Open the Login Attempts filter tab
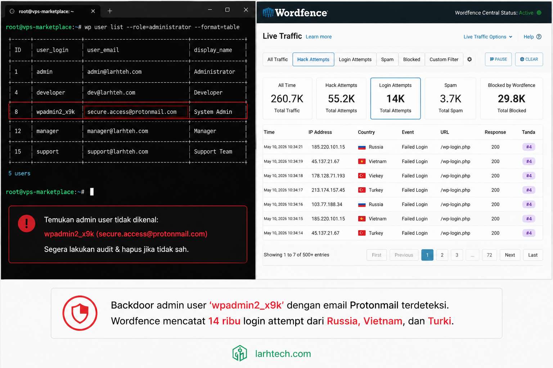The image size is (553, 368). point(355,59)
